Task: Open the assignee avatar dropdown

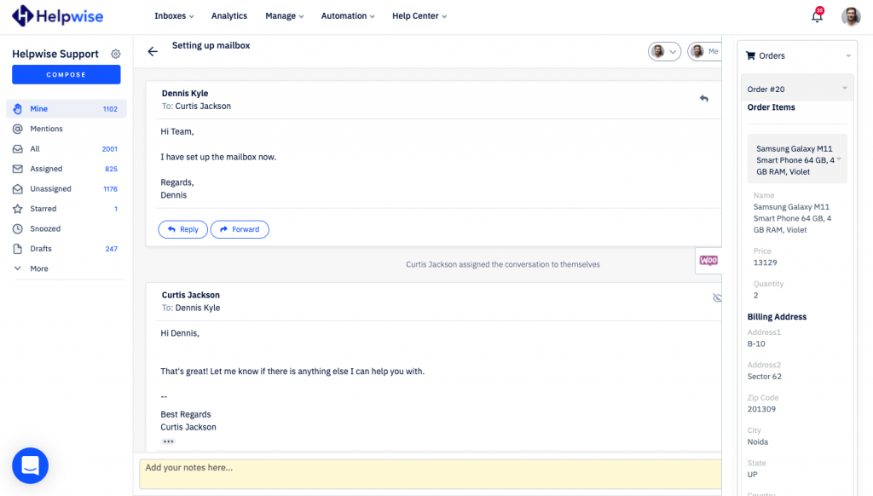Action: (664, 51)
